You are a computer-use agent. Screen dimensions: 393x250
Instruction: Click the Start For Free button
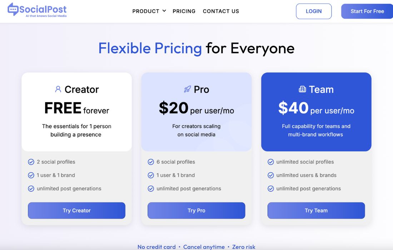pyautogui.click(x=367, y=11)
